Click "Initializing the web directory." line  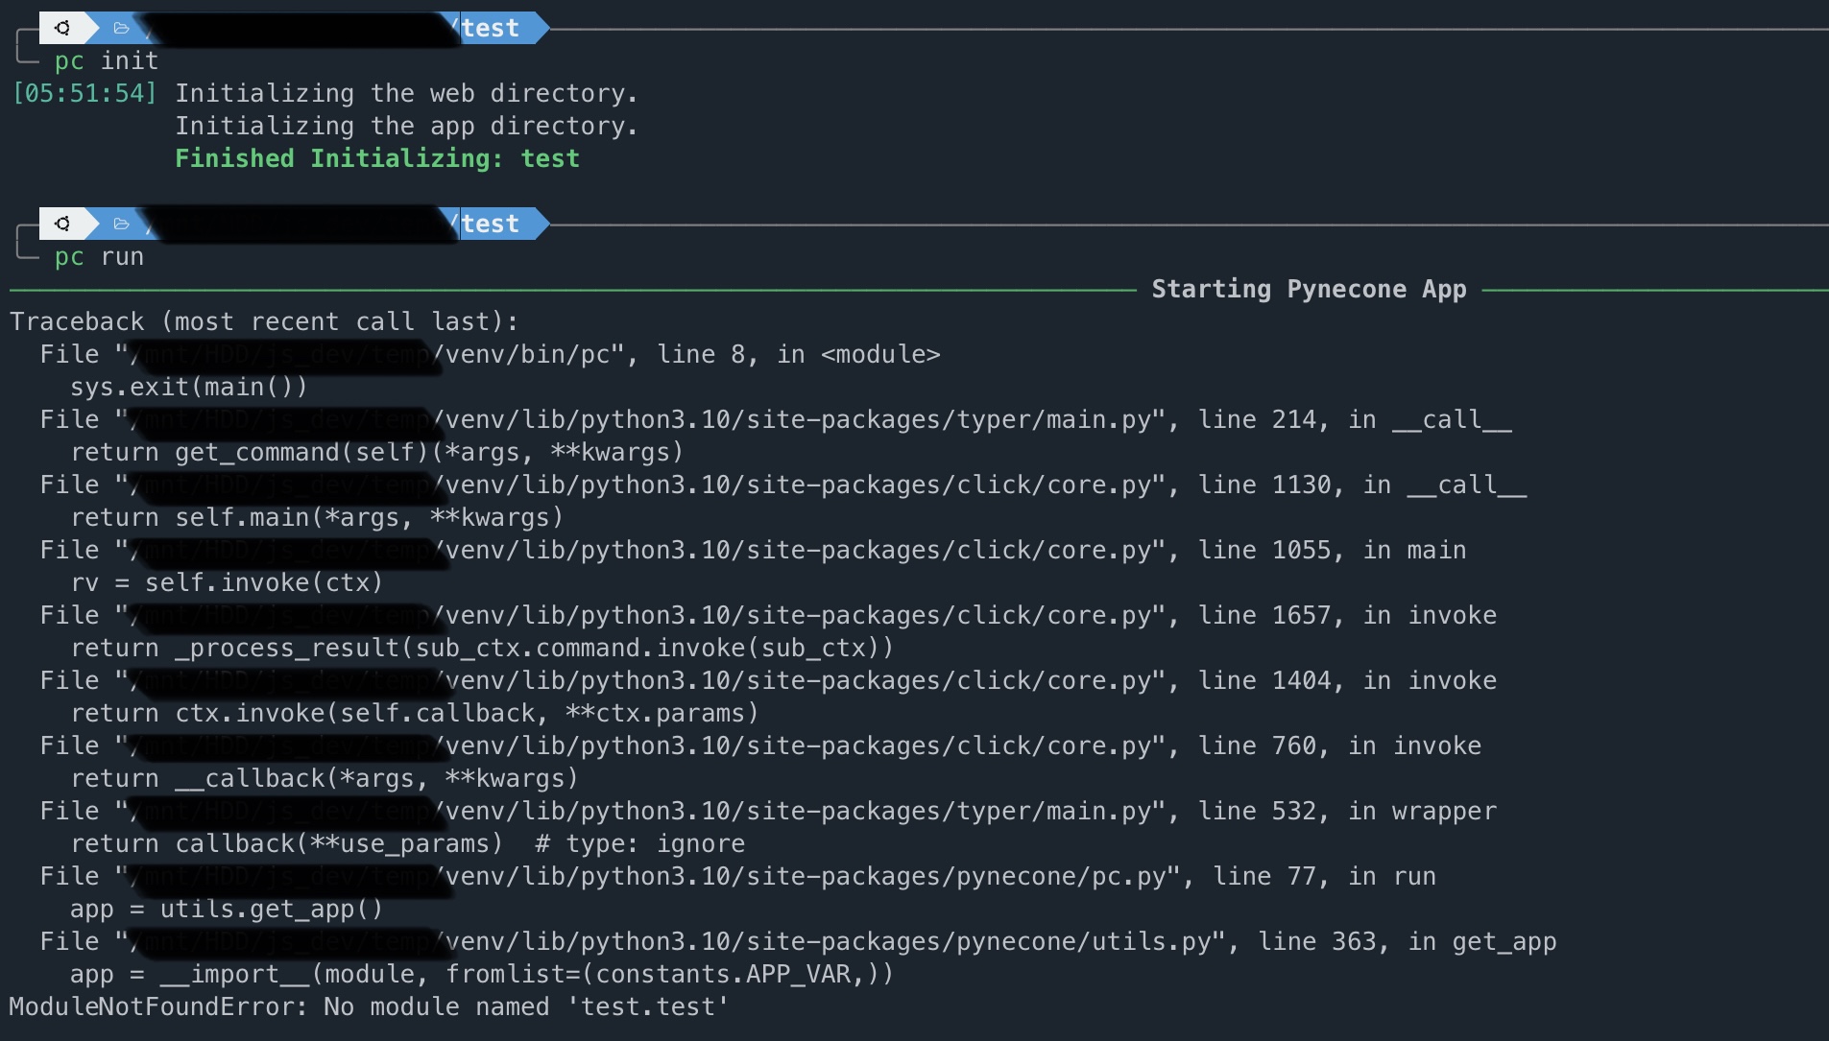coord(406,93)
